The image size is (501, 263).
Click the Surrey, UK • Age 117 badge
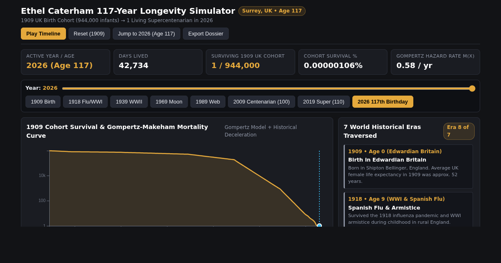pyautogui.click(x=272, y=11)
